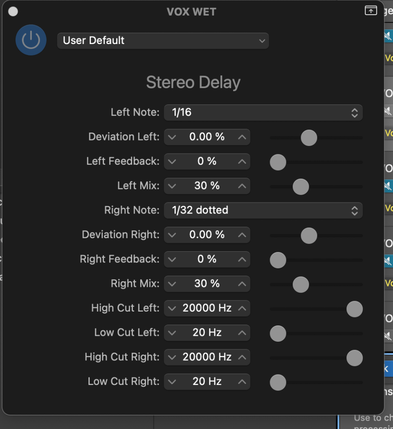Screen dimensions: 393x429
Task: Click the blue x button near bottom right
Action: coord(389,369)
